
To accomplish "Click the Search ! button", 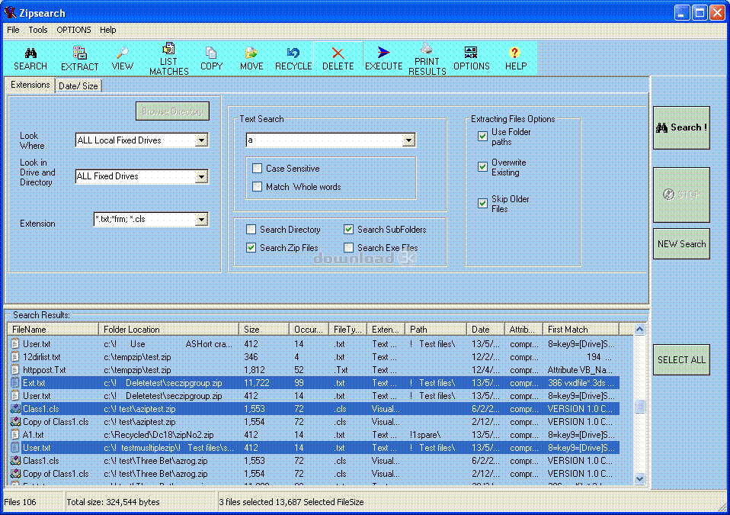I will pos(681,127).
